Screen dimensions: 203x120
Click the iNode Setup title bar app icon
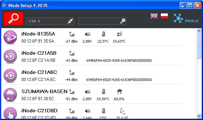[4, 5]
